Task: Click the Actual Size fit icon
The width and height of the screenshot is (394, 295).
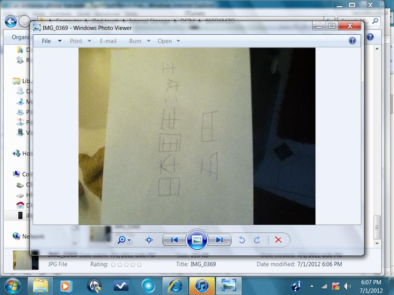Action: click(x=149, y=240)
